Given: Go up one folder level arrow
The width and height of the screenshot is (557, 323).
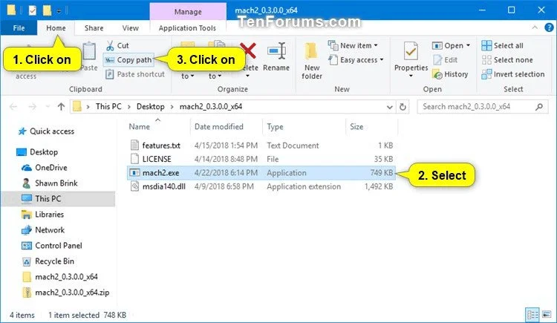Looking at the screenshot, I should (61, 107).
